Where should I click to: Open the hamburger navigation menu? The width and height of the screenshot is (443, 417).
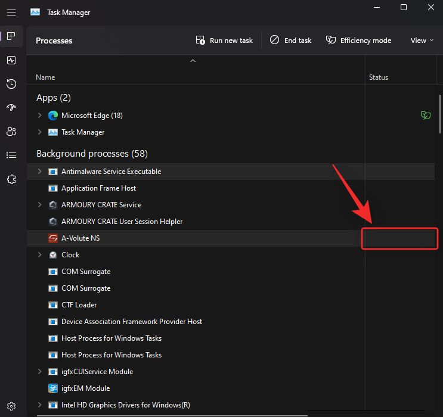(x=11, y=12)
